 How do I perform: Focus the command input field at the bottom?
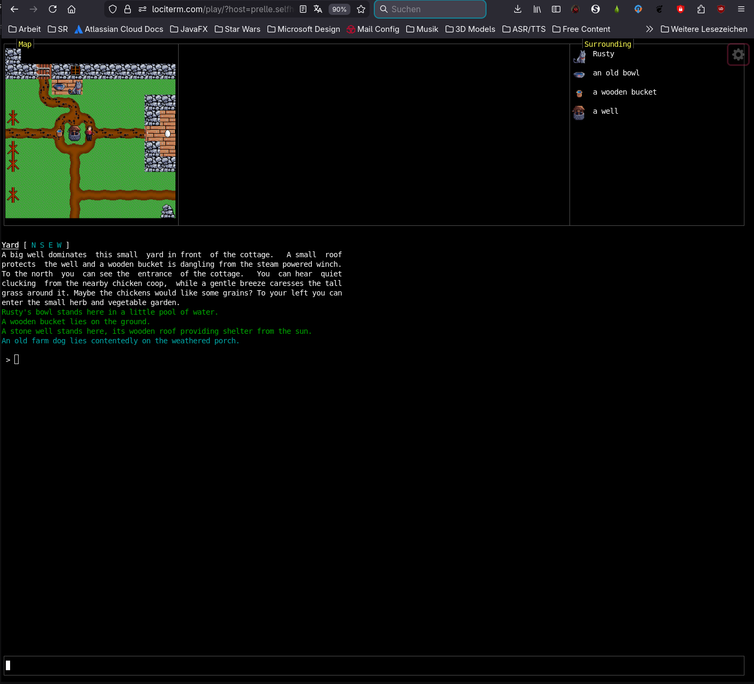click(x=372, y=665)
